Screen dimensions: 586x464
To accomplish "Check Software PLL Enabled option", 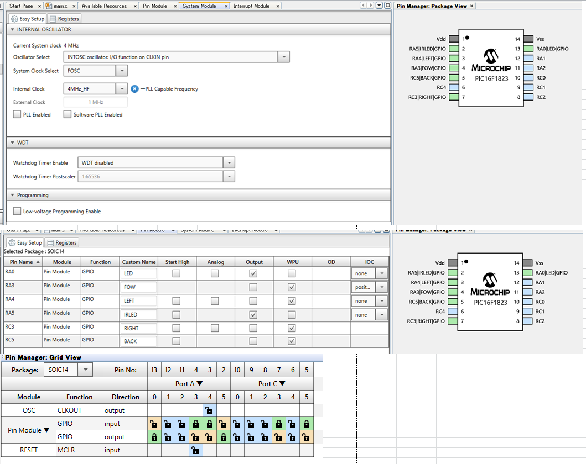I will (68, 114).
